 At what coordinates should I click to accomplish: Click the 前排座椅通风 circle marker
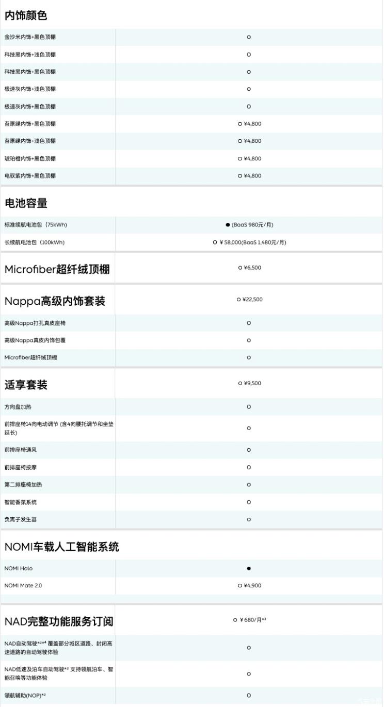coord(249,450)
